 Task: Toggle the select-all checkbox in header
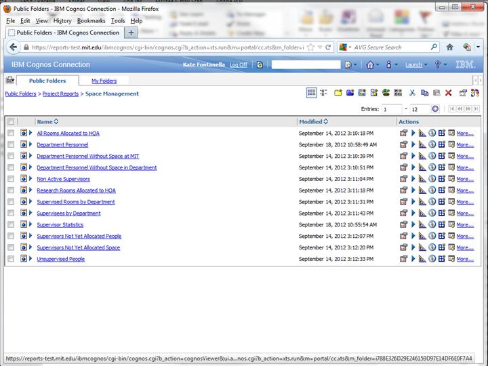click(11, 122)
